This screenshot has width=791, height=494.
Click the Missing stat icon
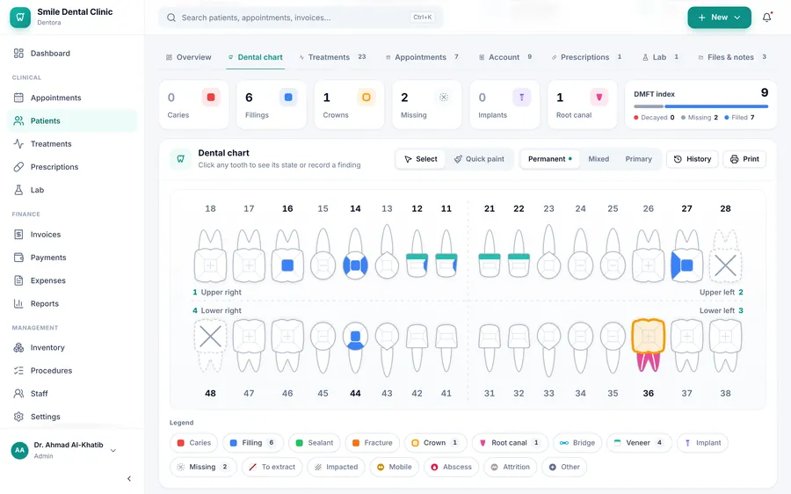444,98
